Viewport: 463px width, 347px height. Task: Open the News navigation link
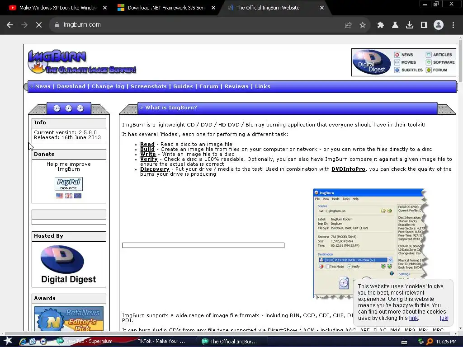[43, 86]
